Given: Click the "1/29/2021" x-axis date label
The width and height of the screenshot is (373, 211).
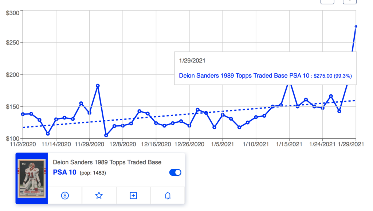Looking at the screenshot, I should coord(351,144).
